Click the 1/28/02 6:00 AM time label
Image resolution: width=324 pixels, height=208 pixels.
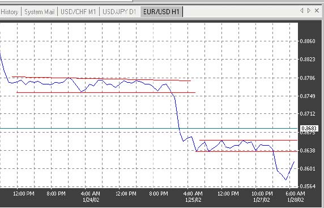(x=296, y=197)
